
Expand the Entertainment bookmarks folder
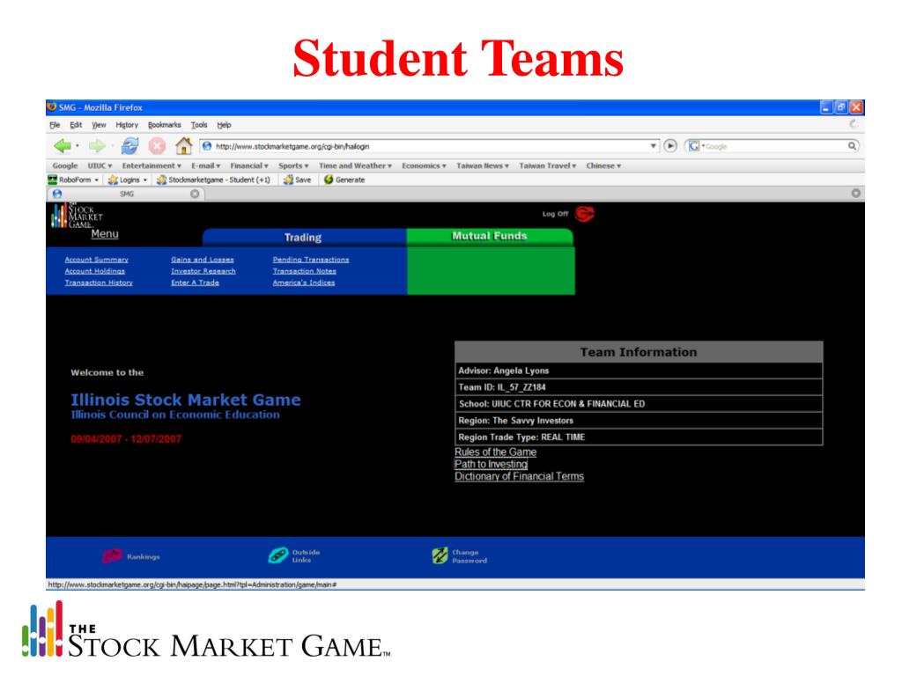(152, 165)
